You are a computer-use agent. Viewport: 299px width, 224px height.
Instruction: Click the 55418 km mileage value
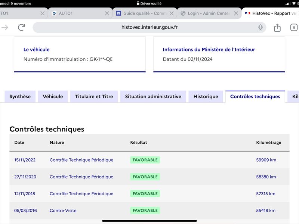[x=266, y=211]
